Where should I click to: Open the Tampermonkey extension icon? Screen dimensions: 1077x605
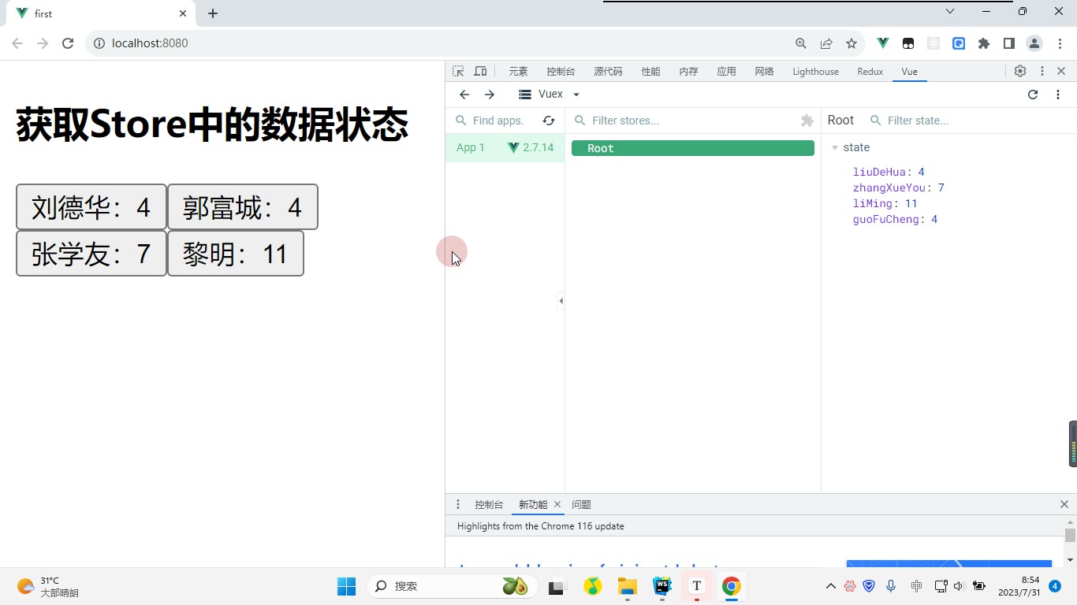908,43
